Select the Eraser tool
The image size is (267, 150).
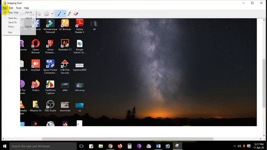76,14
